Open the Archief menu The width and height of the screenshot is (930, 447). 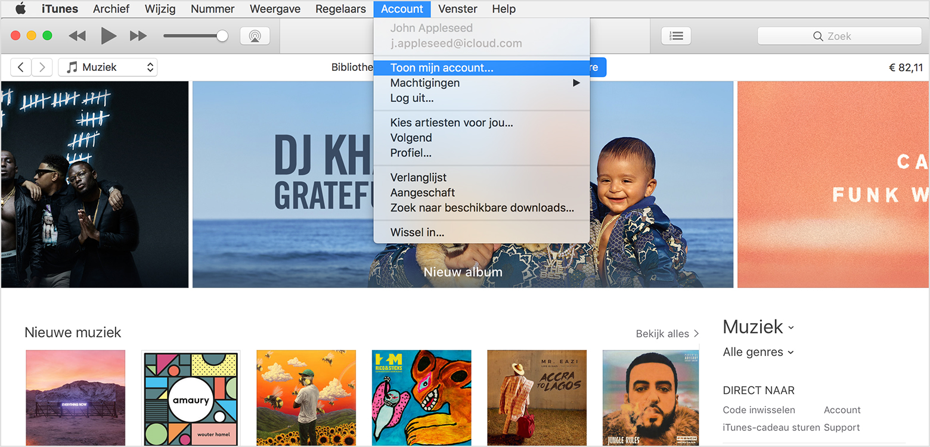(x=111, y=9)
